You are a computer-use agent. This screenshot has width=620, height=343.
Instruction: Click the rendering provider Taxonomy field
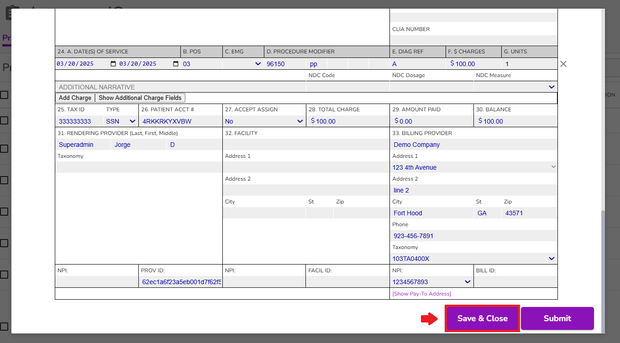138,167
